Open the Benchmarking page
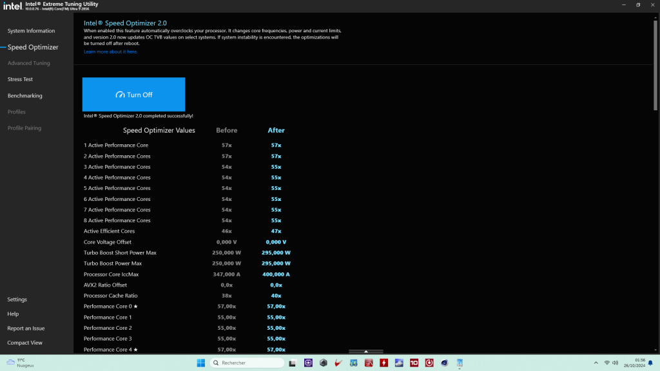 25,95
